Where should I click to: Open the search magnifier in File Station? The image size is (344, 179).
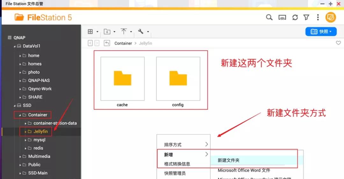click(x=269, y=17)
